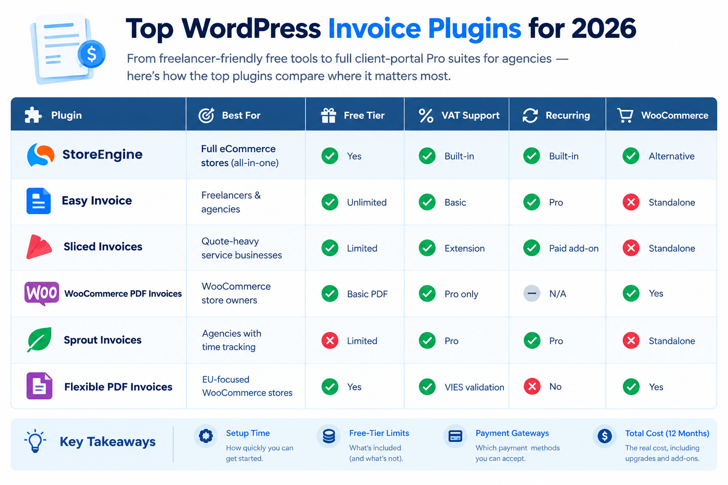This screenshot has width=728, height=485.
Task: Open the Sliced Invoices plugin name
Action: coord(103,247)
